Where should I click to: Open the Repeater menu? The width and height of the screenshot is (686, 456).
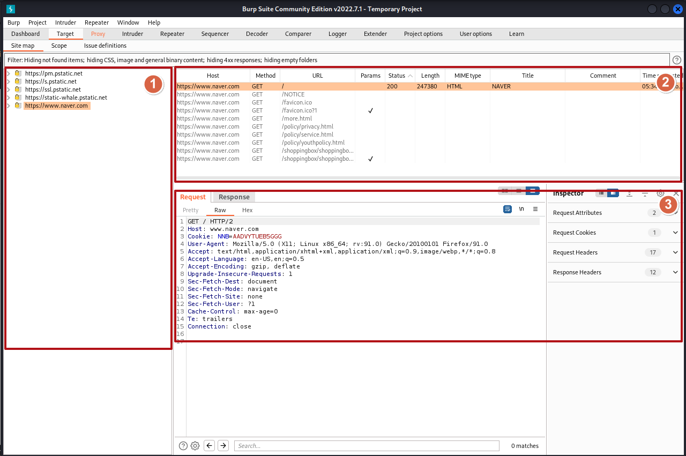[x=96, y=23]
